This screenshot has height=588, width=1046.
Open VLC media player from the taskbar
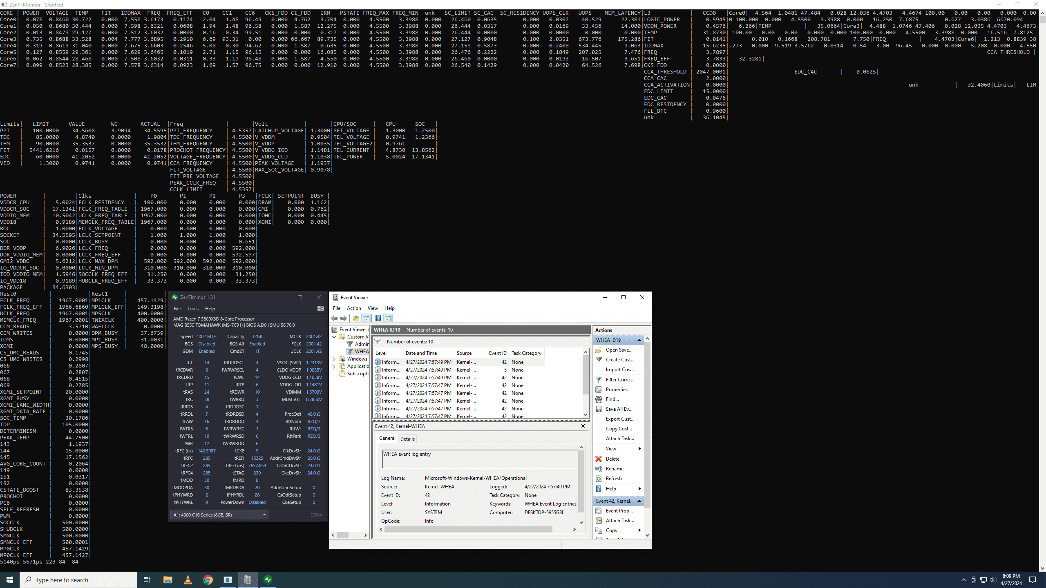pyautogui.click(x=188, y=580)
